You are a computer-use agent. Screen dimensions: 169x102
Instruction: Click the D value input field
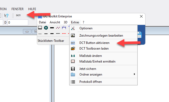click(x=18, y=23)
